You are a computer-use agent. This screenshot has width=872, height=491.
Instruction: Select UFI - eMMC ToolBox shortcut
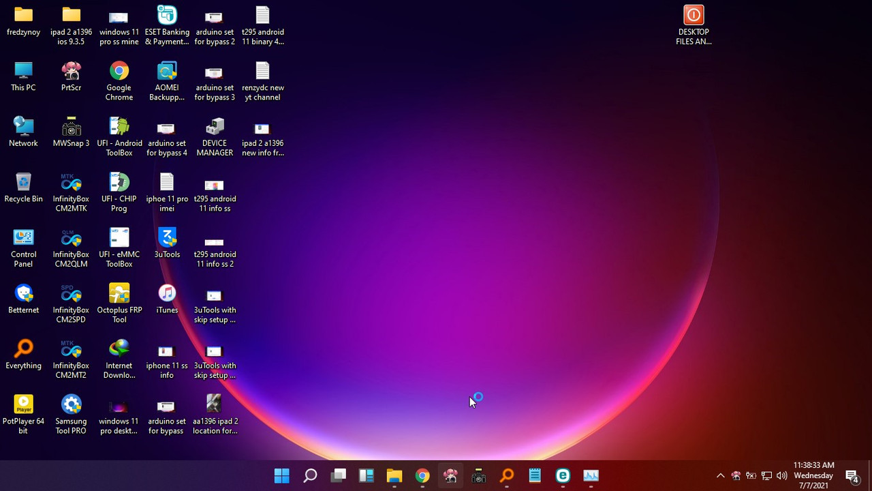119,249
